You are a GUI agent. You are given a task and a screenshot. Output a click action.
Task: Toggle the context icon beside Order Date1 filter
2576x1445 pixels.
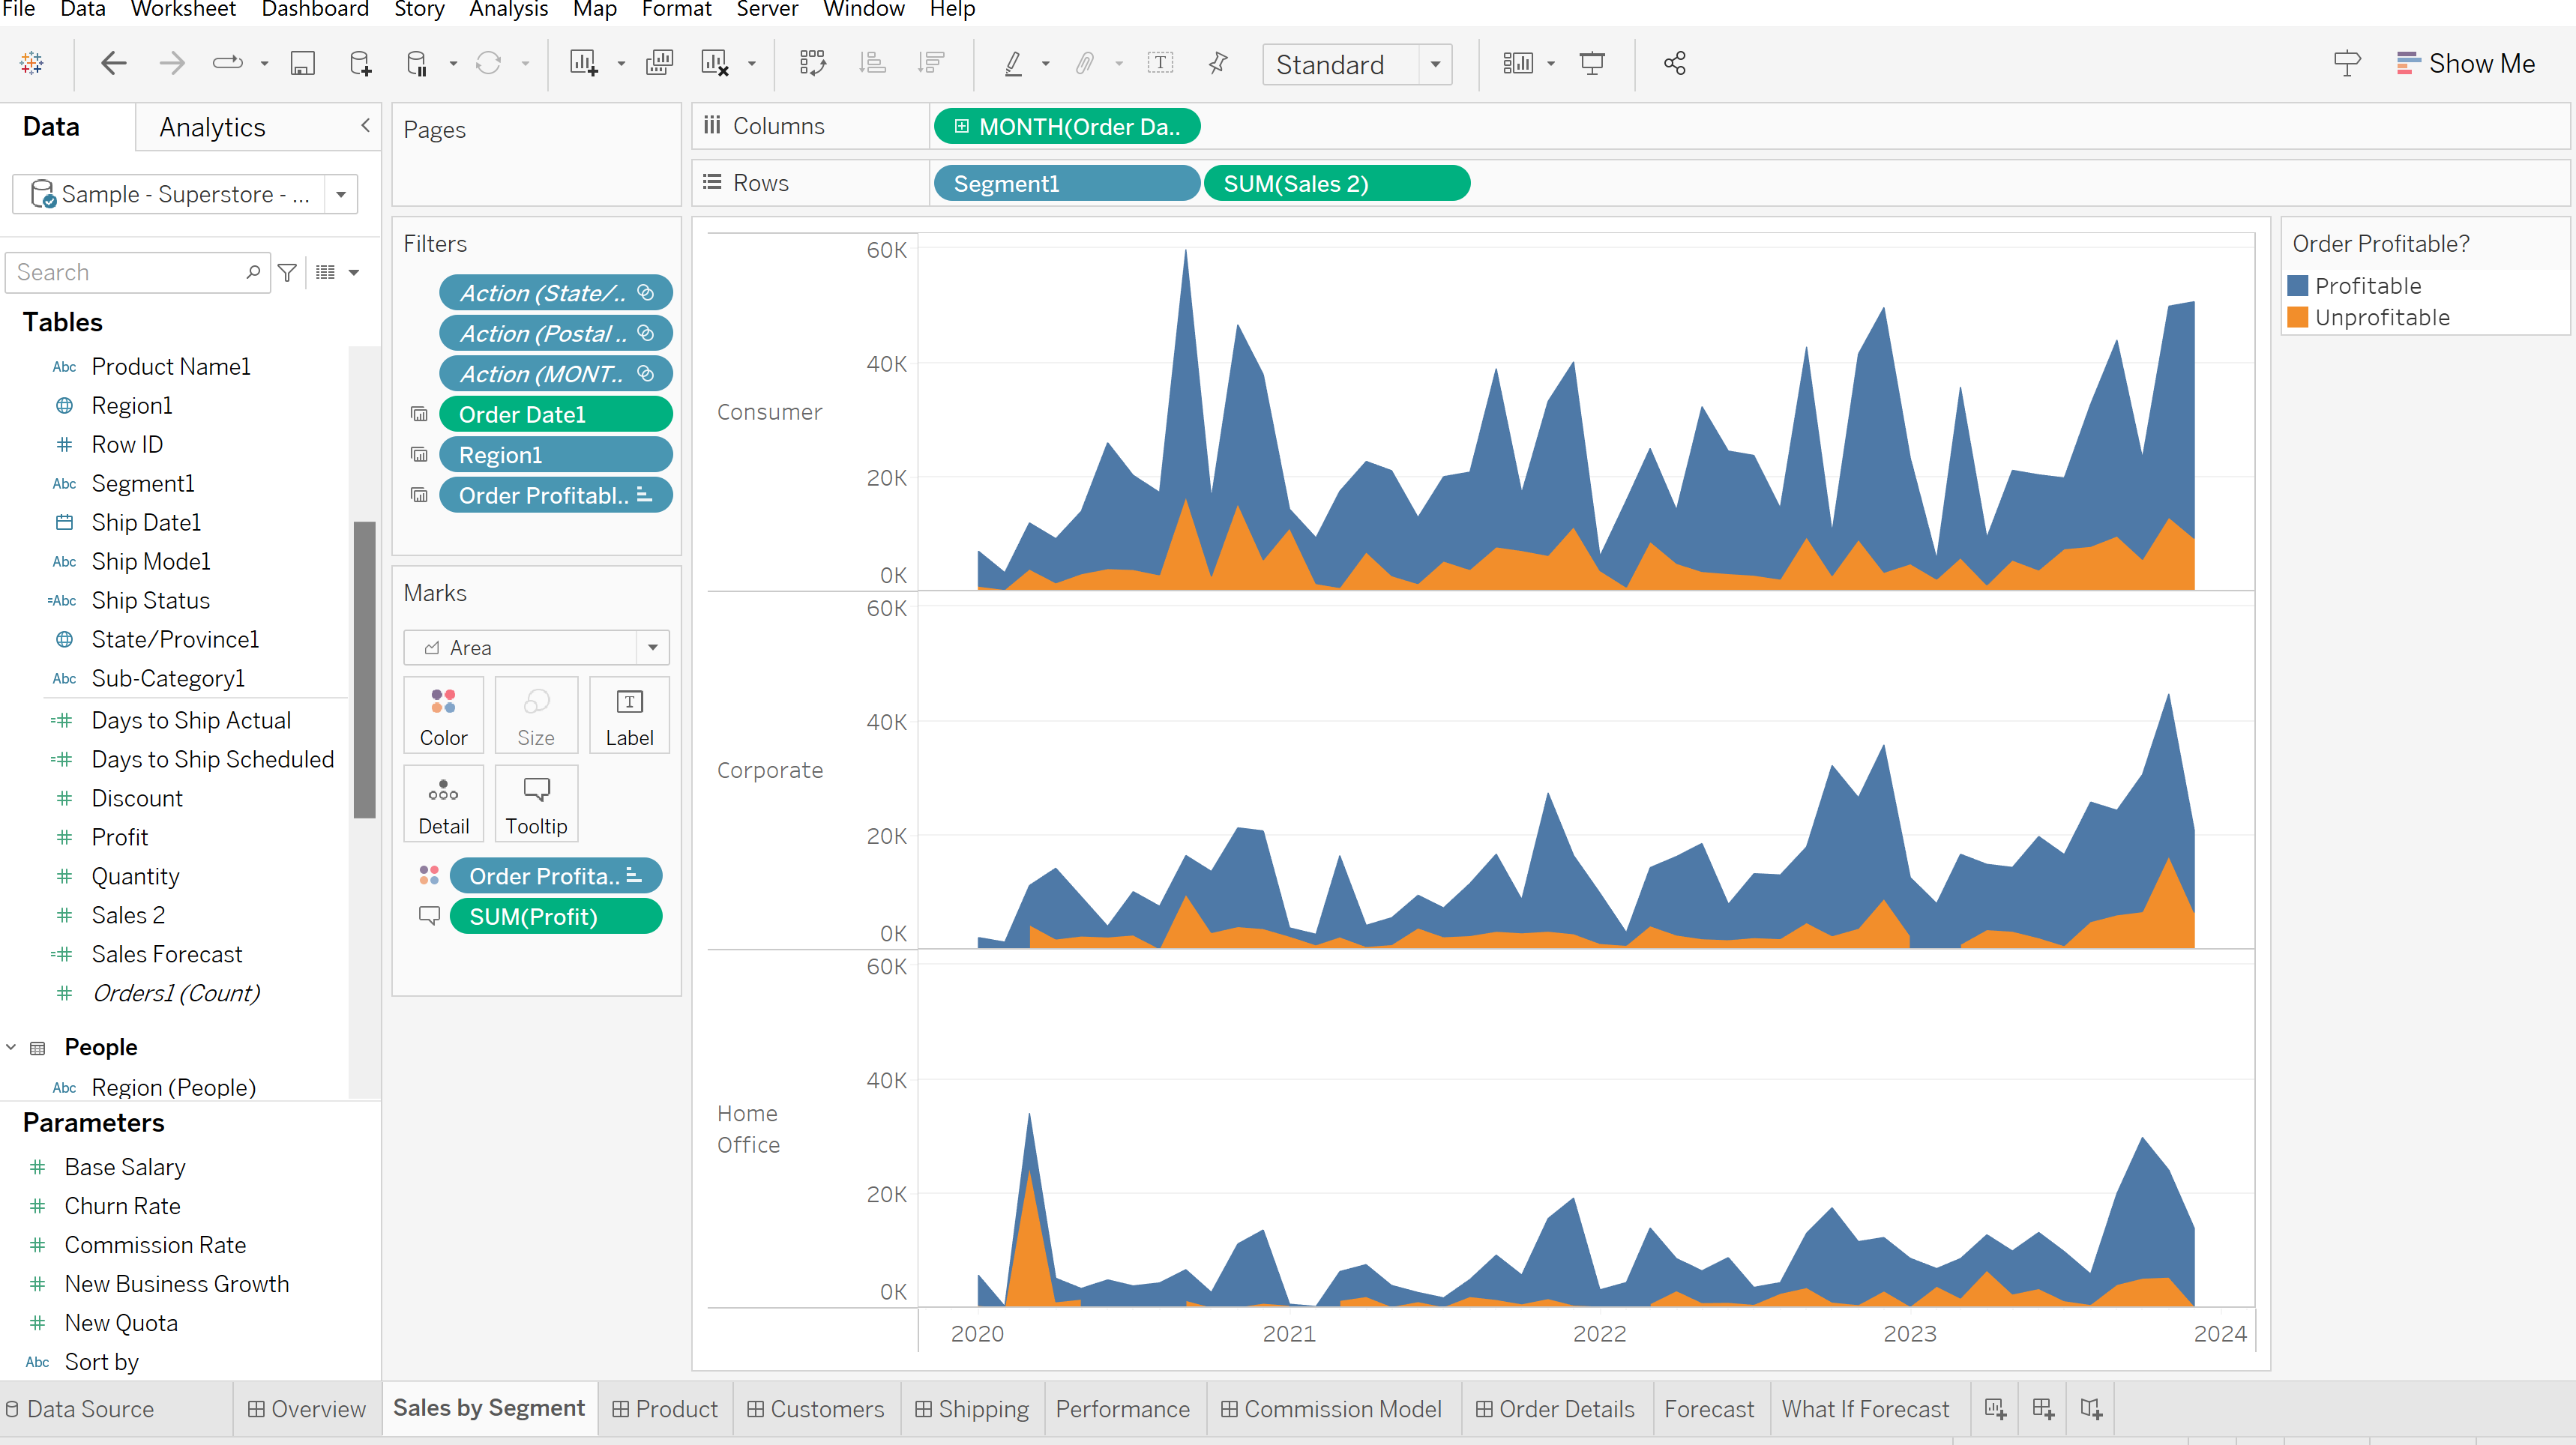click(419, 414)
